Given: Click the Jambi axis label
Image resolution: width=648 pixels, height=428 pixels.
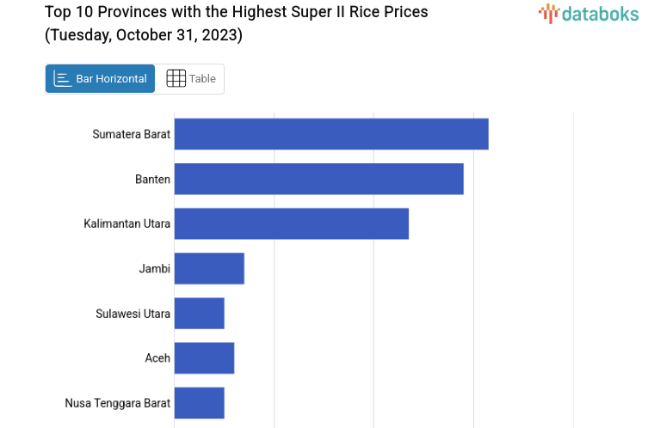Looking at the screenshot, I should (x=154, y=268).
